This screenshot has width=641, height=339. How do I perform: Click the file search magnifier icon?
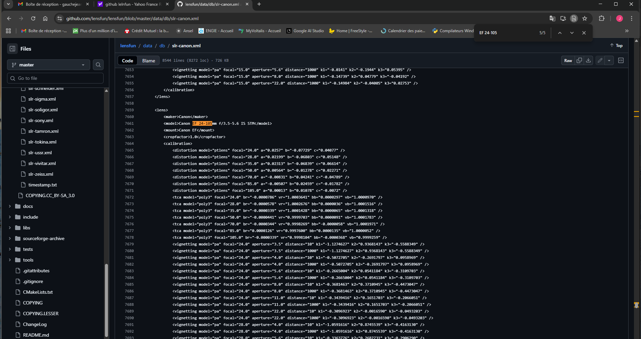pyautogui.click(x=98, y=65)
